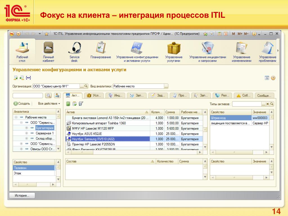Click the green book icon above asset table
The width and height of the screenshot is (288, 216).
point(68,104)
